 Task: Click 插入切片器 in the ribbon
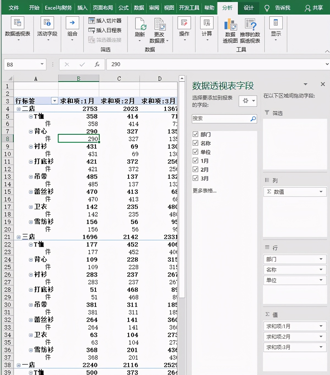[105, 21]
